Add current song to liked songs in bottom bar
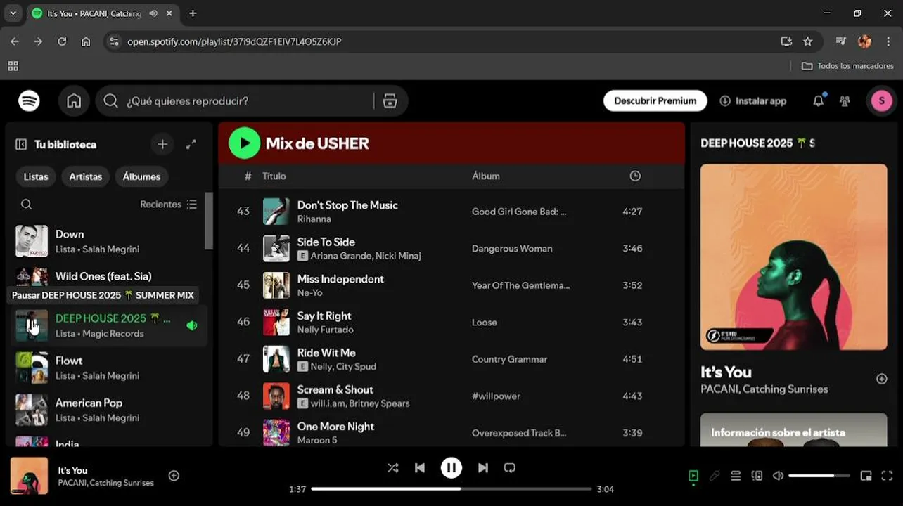Viewport: 903px width, 506px height. (x=174, y=476)
